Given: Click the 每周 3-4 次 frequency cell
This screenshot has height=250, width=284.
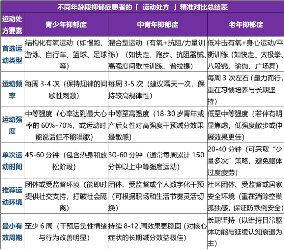Looking at the screenshot, I should point(66,90).
